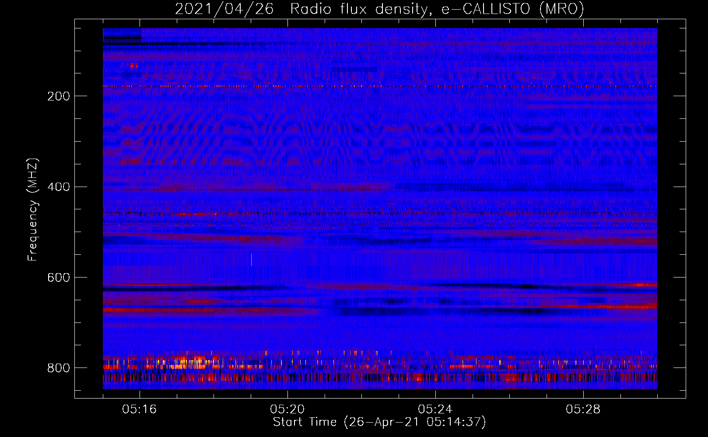This screenshot has height=437, width=708.
Task: Select the 600 MHz tick label
Action: point(59,278)
